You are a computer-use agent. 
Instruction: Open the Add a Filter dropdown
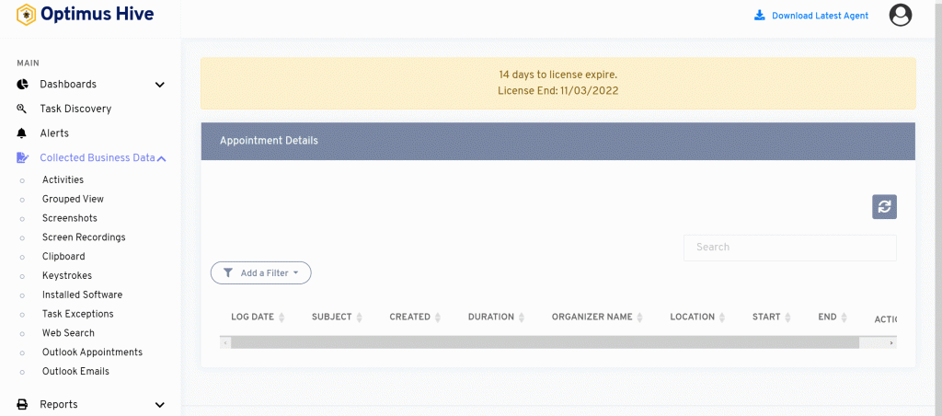pyautogui.click(x=260, y=273)
